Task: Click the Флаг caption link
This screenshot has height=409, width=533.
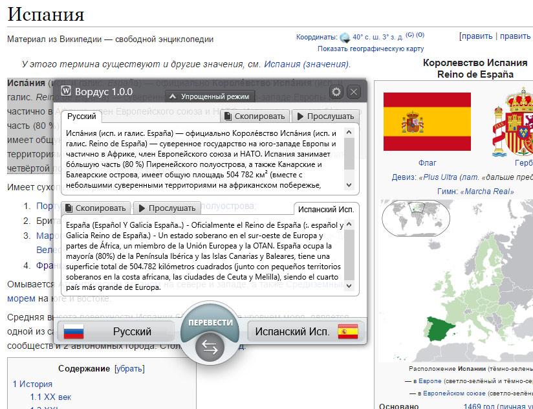Action: point(427,163)
